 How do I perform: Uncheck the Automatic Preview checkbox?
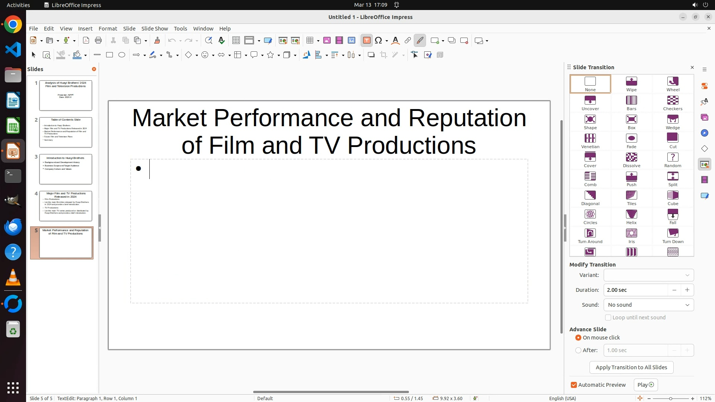click(x=574, y=385)
